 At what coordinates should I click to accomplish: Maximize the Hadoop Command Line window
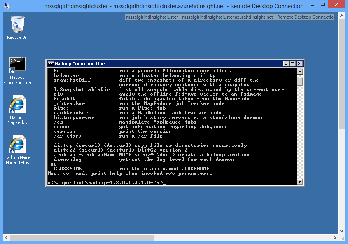click(293, 64)
